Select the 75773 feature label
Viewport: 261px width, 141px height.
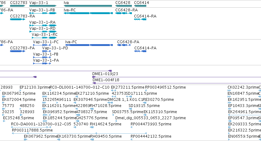click(8, 106)
